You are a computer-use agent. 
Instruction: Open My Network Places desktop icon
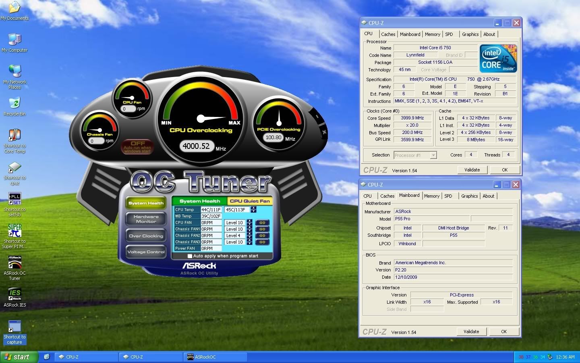coord(14,76)
